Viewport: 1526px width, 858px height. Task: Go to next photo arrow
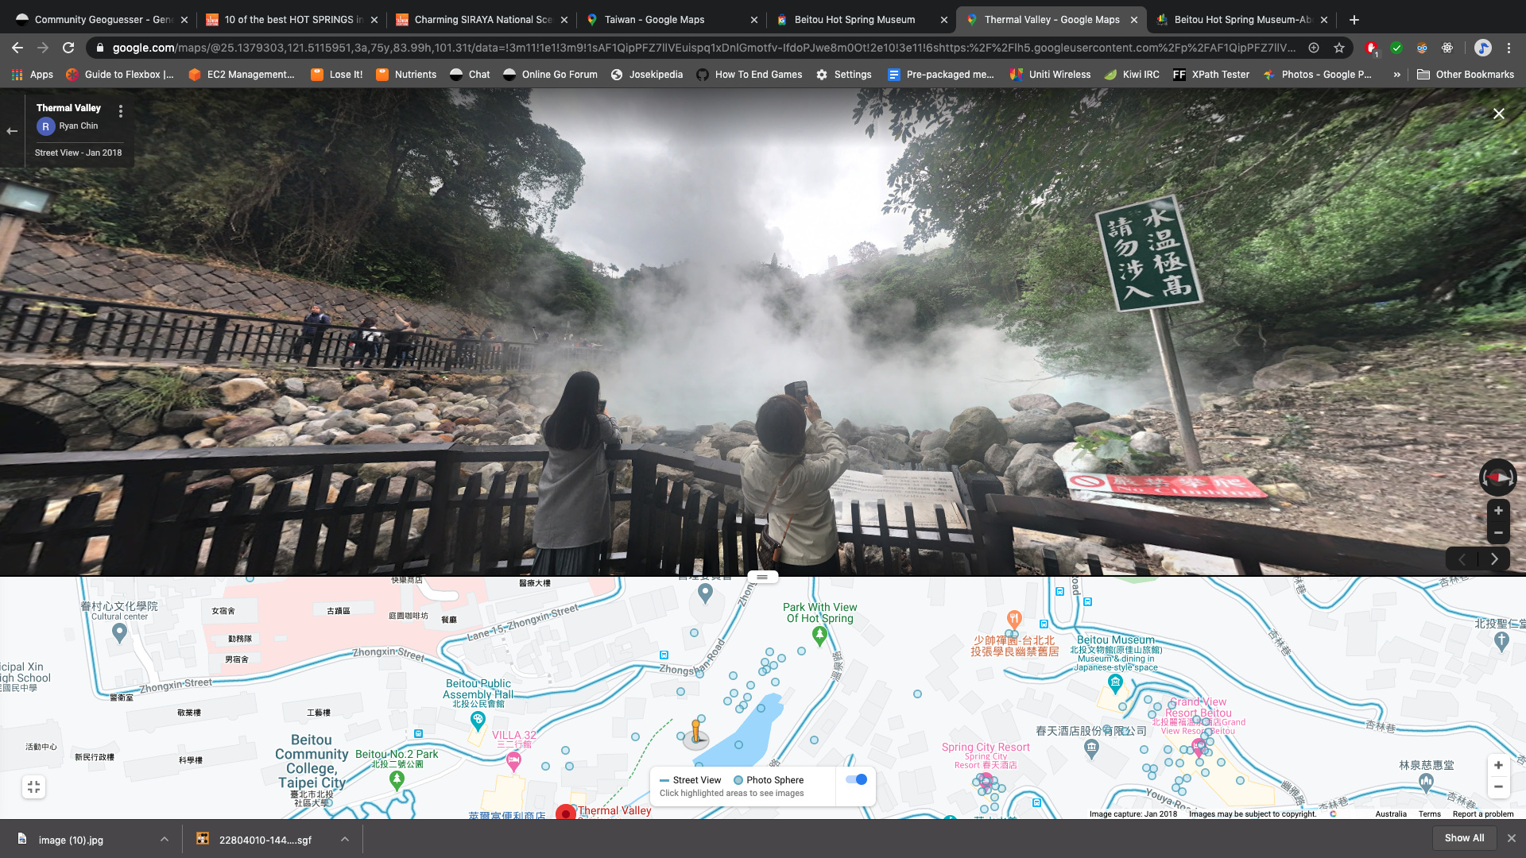(1494, 559)
